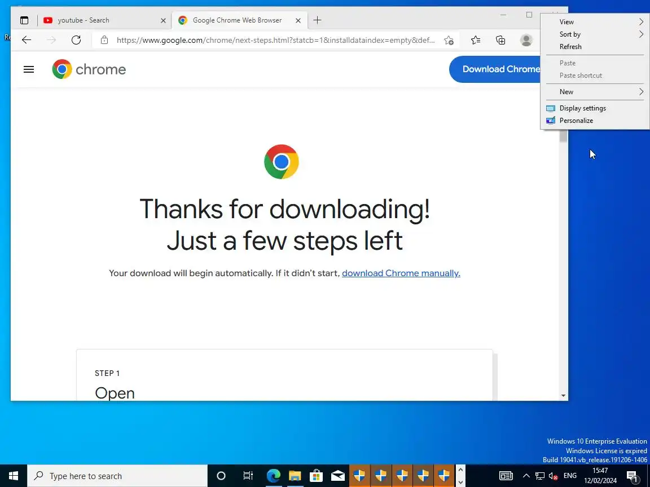Click the small Chrome logo in page header
The height and width of the screenshot is (487, 650).
(62, 69)
